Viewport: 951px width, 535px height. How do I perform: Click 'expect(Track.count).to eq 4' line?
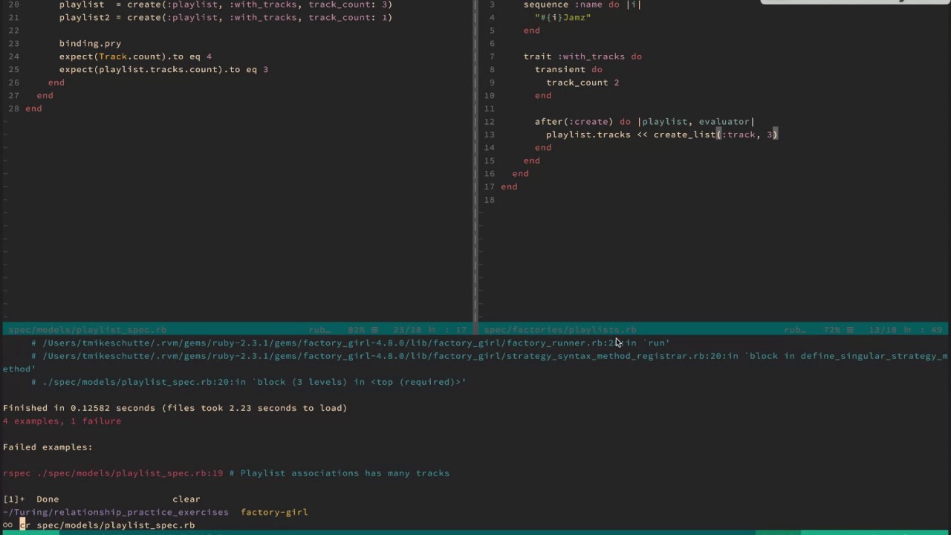point(135,56)
